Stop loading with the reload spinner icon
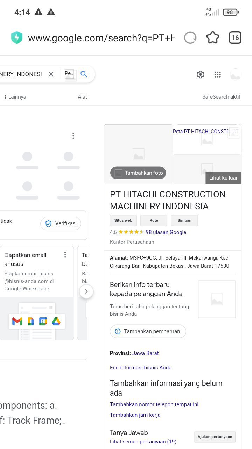The height and width of the screenshot is (449, 252). (190, 38)
